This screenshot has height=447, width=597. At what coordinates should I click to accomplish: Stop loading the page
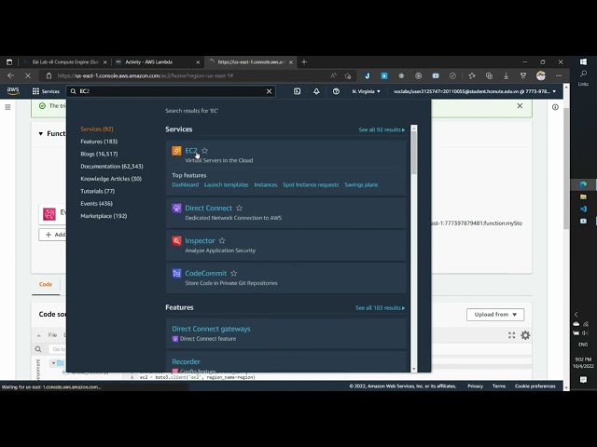pyautogui.click(x=28, y=76)
